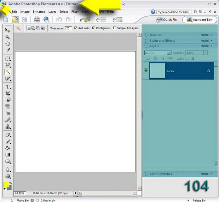This screenshot has height=202, width=219.
Task: Select the Rectangular Marquee tool
Action: [8, 58]
